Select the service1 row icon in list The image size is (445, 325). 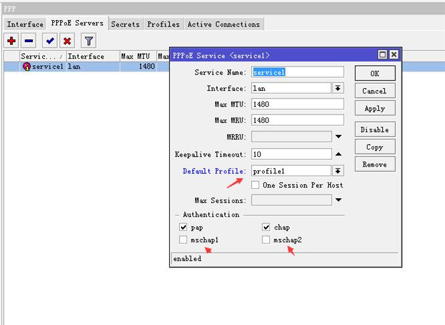click(x=27, y=67)
